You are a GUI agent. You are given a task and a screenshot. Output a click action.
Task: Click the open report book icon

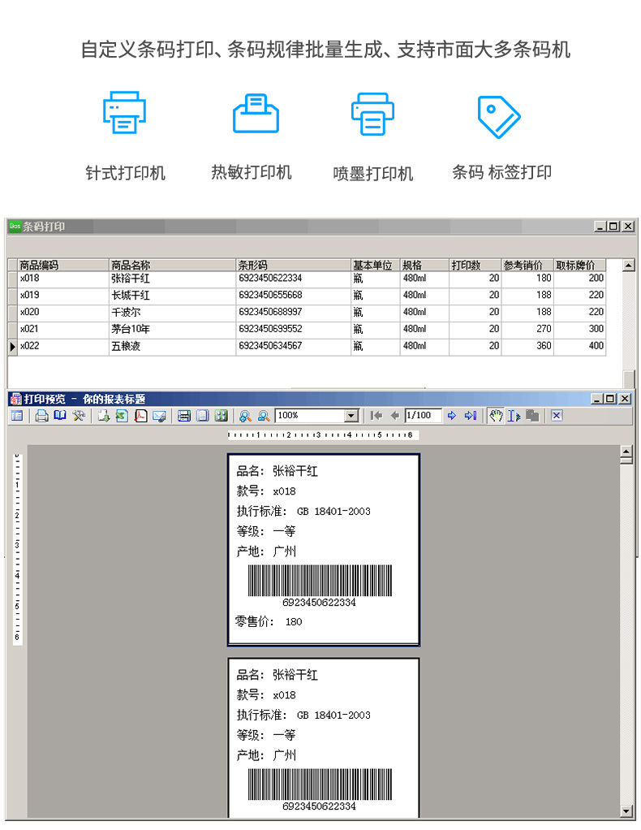60,416
